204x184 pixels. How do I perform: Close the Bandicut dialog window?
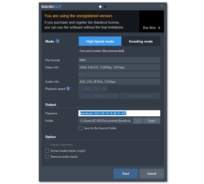point(162,6)
